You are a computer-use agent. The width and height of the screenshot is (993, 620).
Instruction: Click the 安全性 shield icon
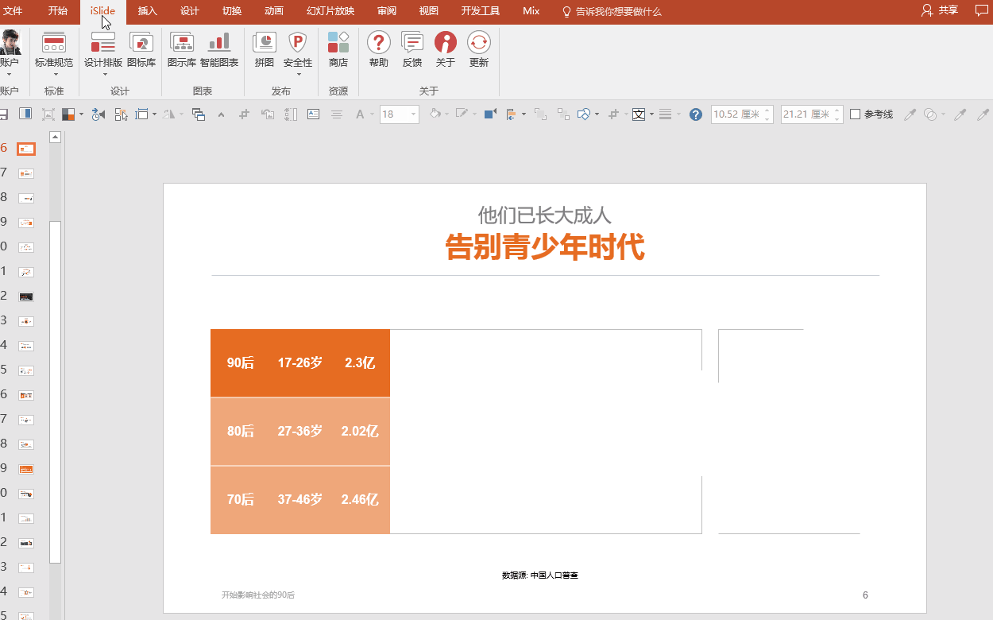[298, 41]
